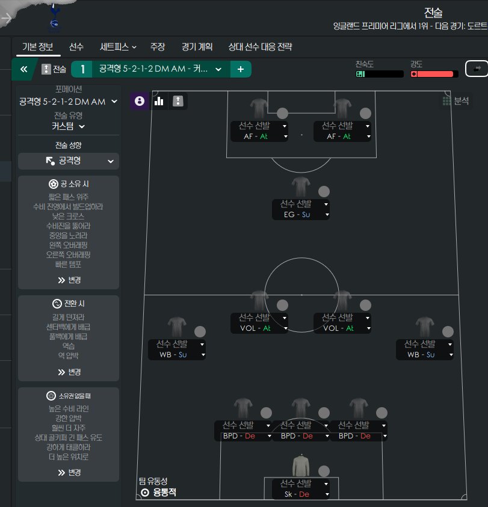This screenshot has height=507, width=488.
Task: Click the EG-Su attacking midfielder shirt icon
Action: pos(301,187)
